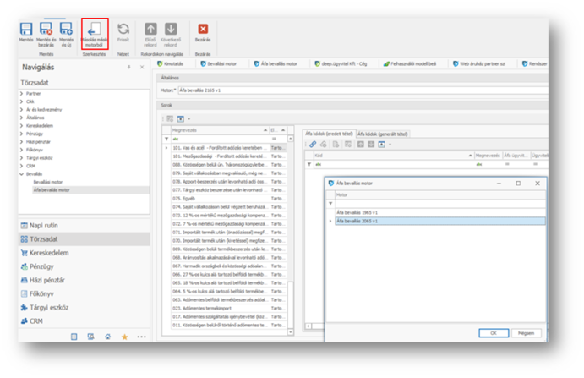The image size is (584, 378).
Task: Switch to Áfa kódok (generált tétel) tab
Action: [x=385, y=134]
